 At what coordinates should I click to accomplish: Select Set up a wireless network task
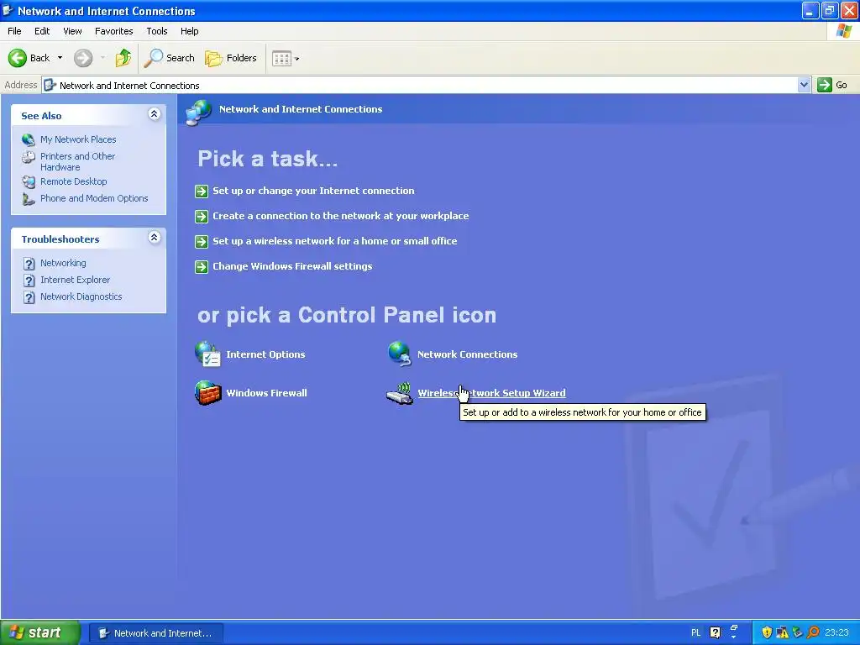tap(334, 241)
